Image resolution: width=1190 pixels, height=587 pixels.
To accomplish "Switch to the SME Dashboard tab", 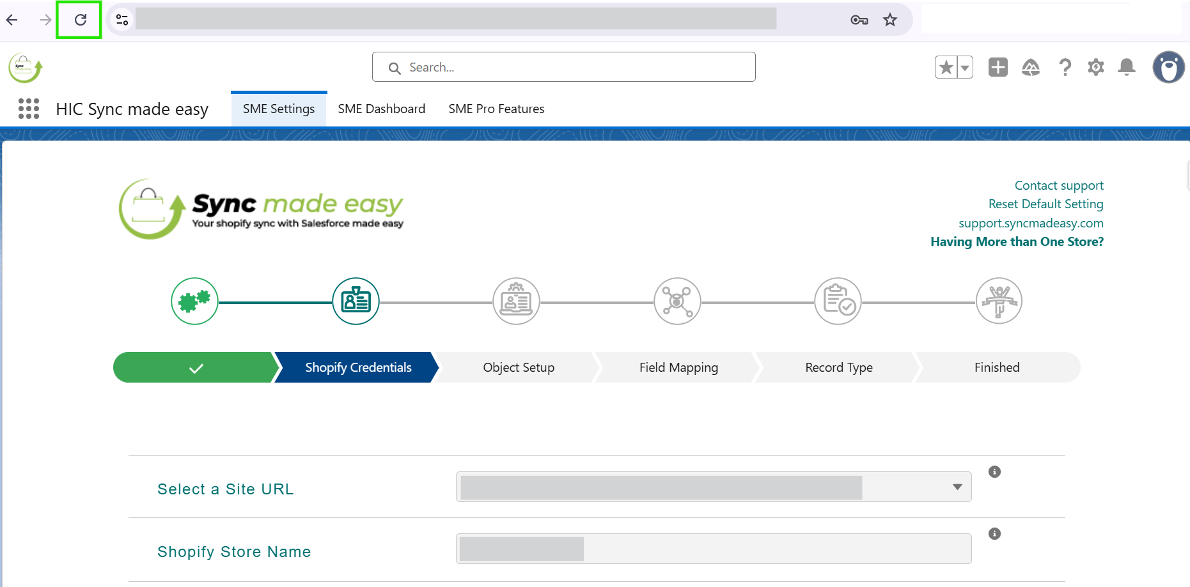I will pyautogui.click(x=382, y=109).
